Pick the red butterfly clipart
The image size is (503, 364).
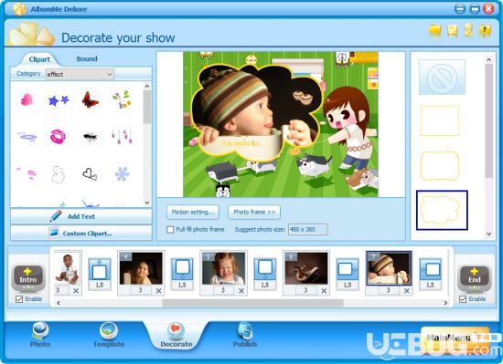(90, 99)
